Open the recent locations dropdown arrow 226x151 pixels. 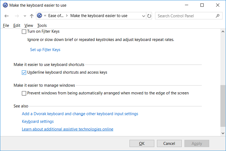[x=25, y=16]
